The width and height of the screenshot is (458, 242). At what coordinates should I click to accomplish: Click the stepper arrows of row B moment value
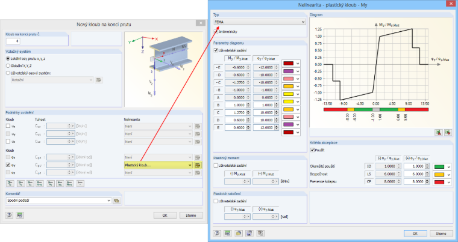[x=248, y=105]
